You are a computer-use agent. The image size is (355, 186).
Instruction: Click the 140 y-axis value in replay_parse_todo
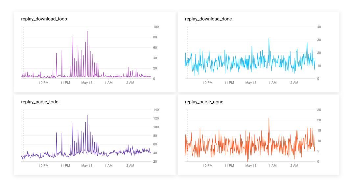(156, 110)
